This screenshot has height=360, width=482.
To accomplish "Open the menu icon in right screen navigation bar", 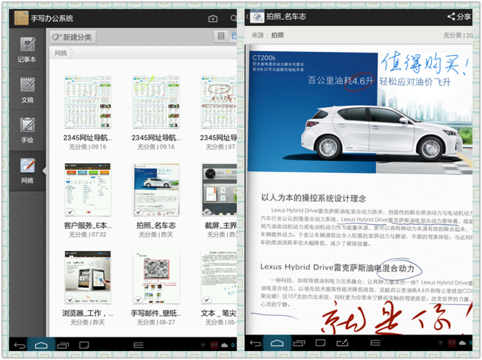I will 375,343.
